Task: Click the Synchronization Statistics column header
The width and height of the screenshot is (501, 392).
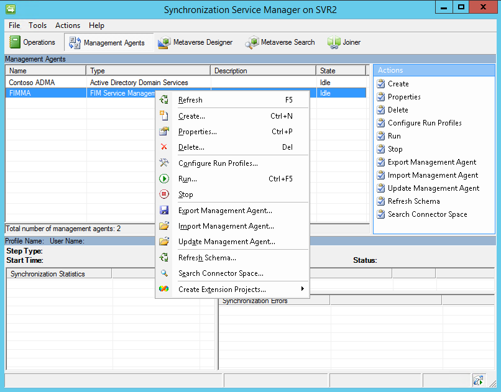Action: click(59, 273)
